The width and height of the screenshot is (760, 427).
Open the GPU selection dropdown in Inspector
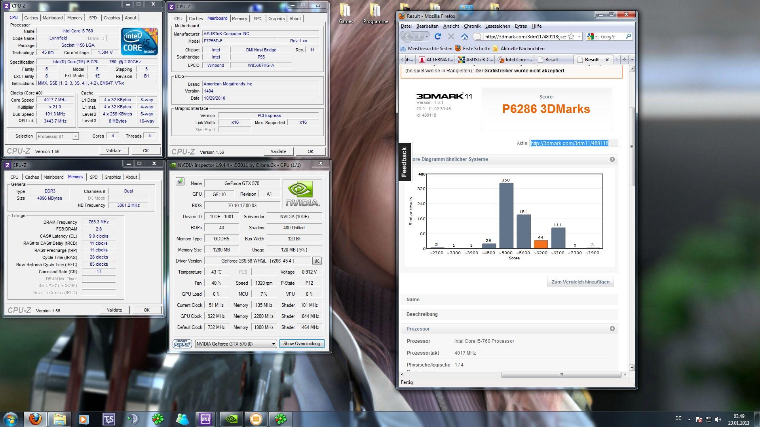pyautogui.click(x=236, y=344)
